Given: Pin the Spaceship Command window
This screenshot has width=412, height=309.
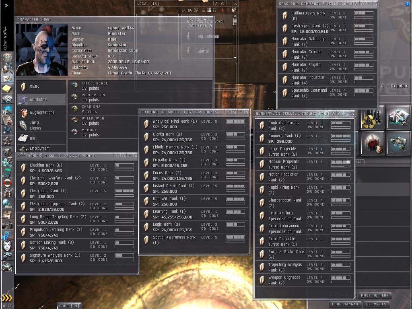Looking at the screenshot, I should tap(363, 4).
